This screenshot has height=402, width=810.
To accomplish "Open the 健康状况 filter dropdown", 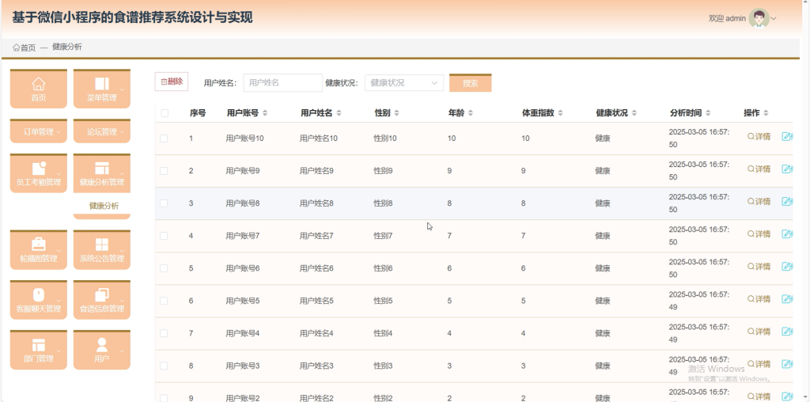I will click(x=404, y=82).
